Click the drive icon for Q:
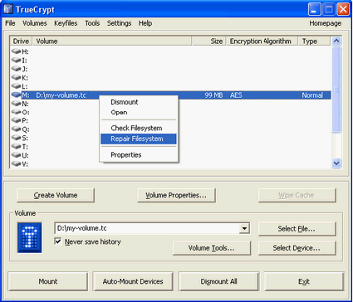The width and height of the screenshot is (353, 302). [17, 129]
